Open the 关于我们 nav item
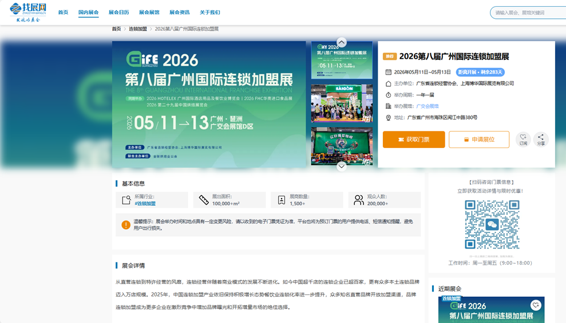The width and height of the screenshot is (566, 323). click(x=209, y=12)
